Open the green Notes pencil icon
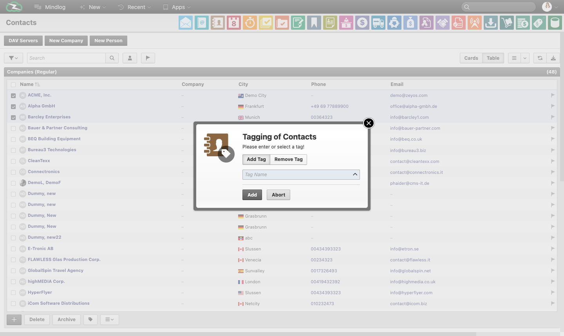 click(298, 23)
